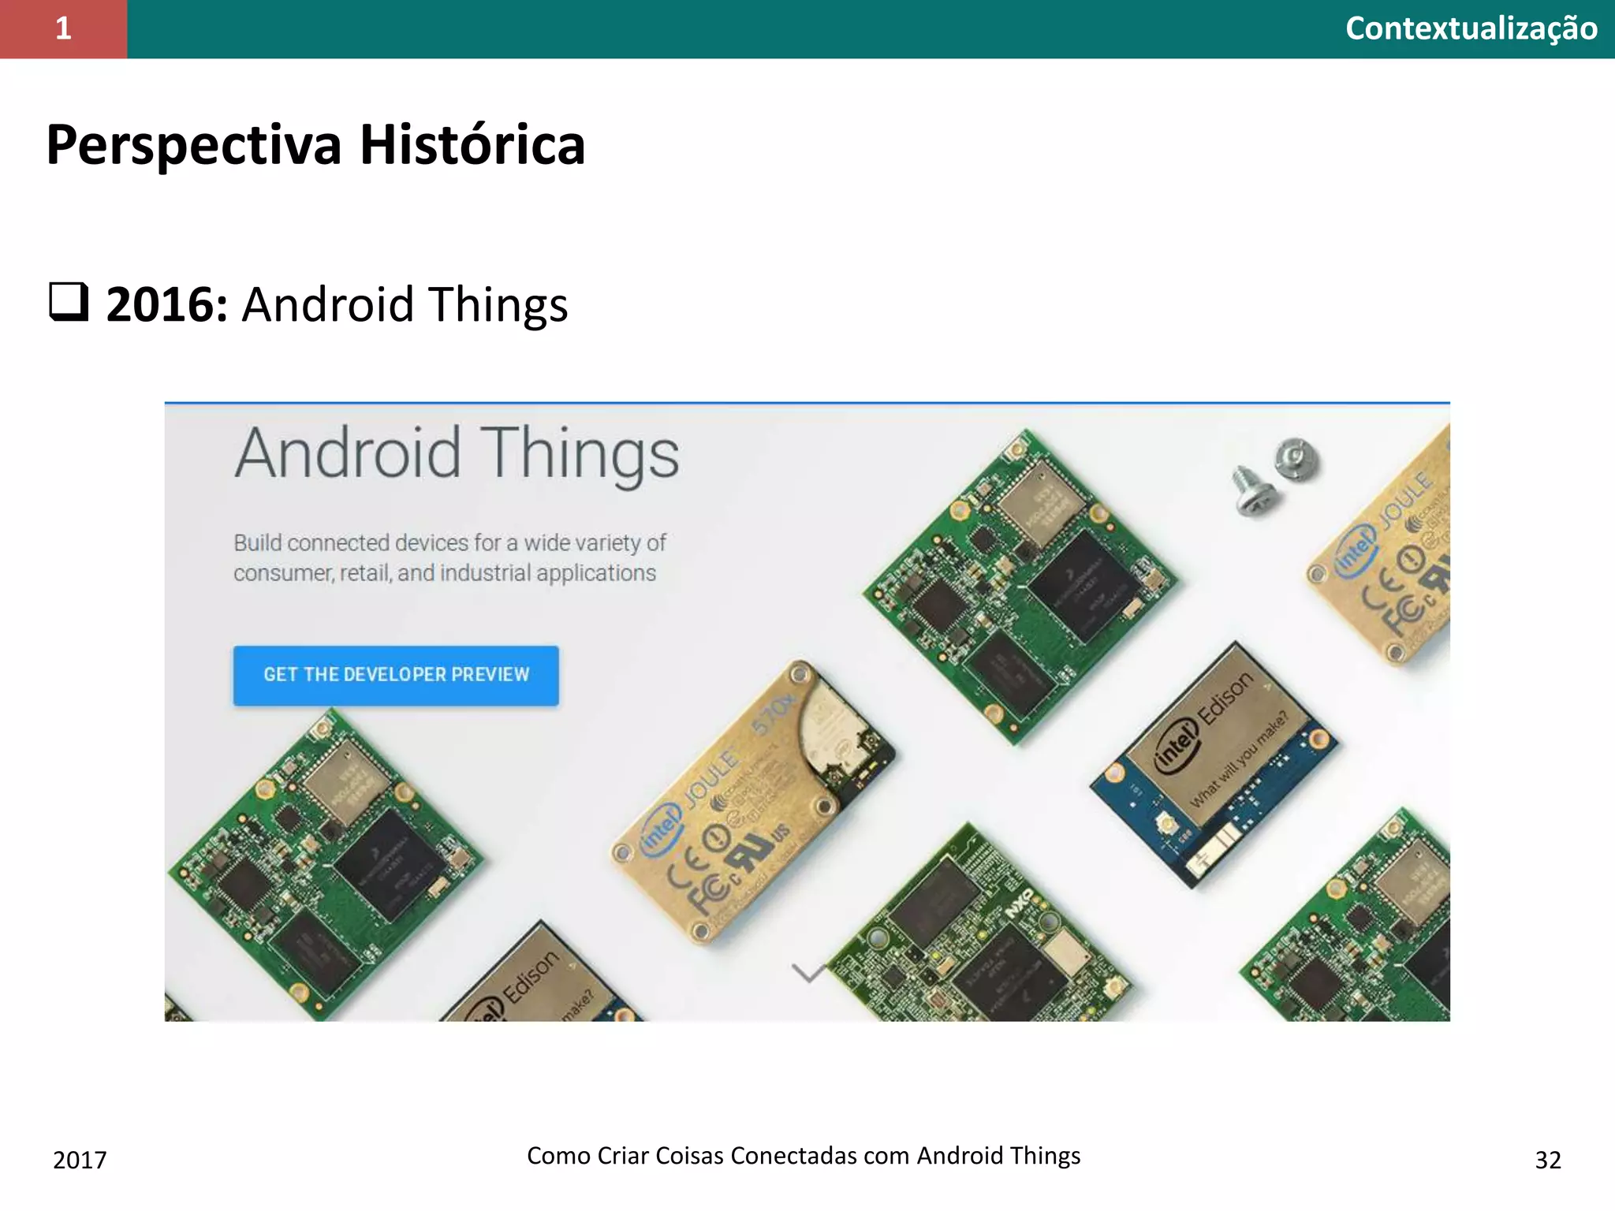1615x1211 pixels.
Task: Click the 'Perspectiva Histórica' slide title
Action: point(315,145)
